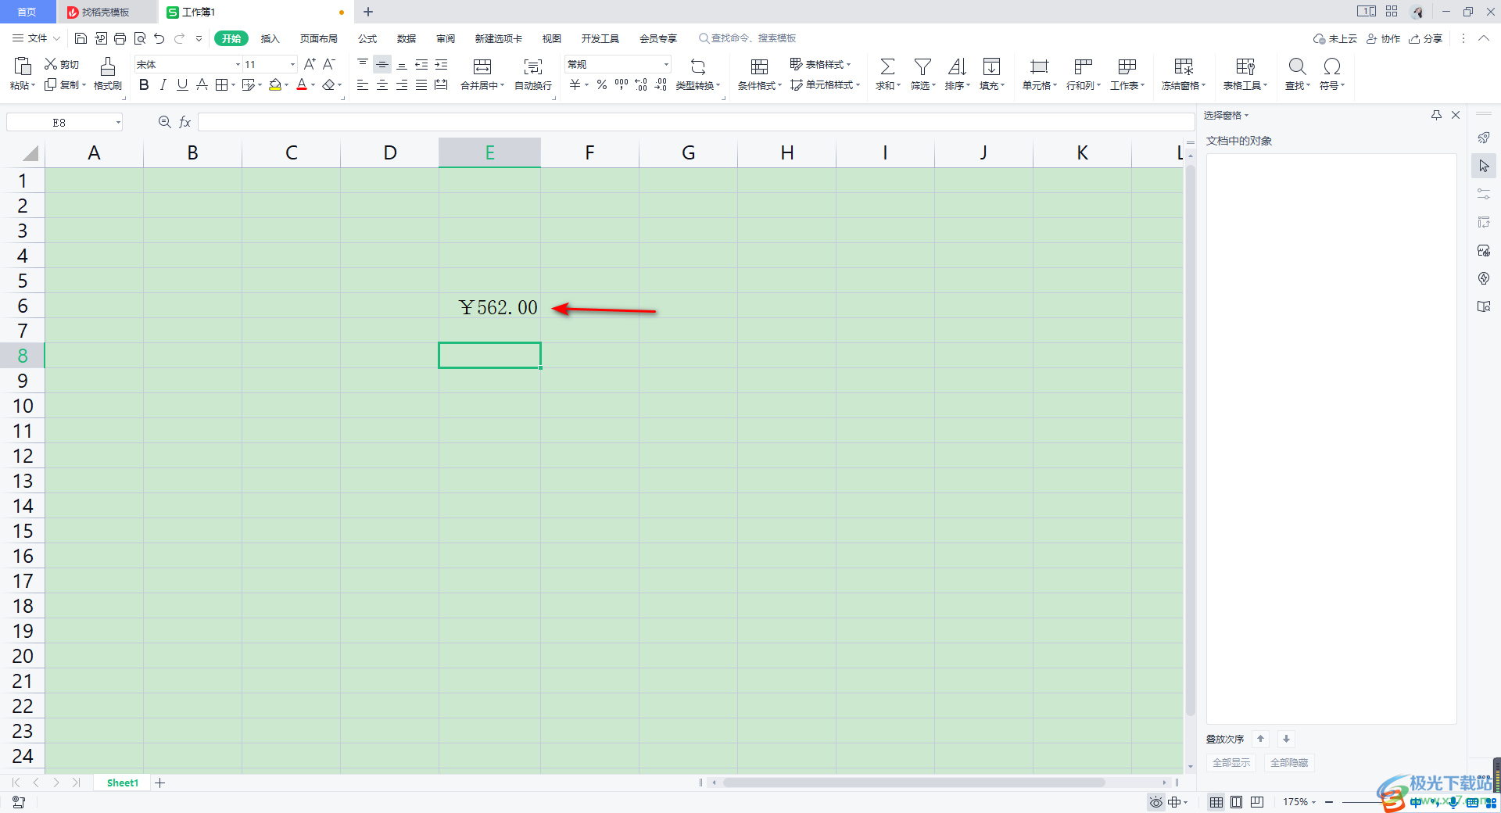Viewport: 1501px width, 813px height.
Task: Click the zoom out minus button
Action: (x=1329, y=802)
